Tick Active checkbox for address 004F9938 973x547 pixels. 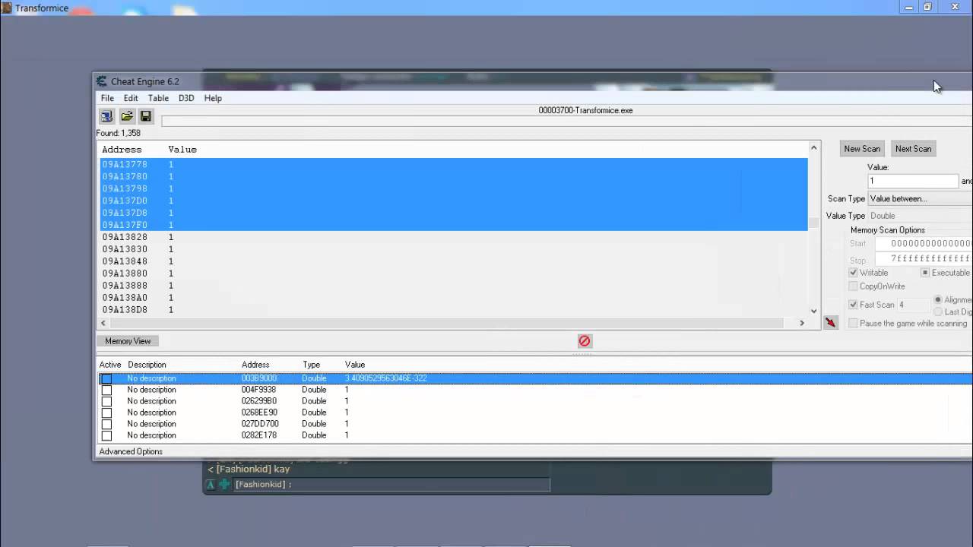tap(106, 390)
